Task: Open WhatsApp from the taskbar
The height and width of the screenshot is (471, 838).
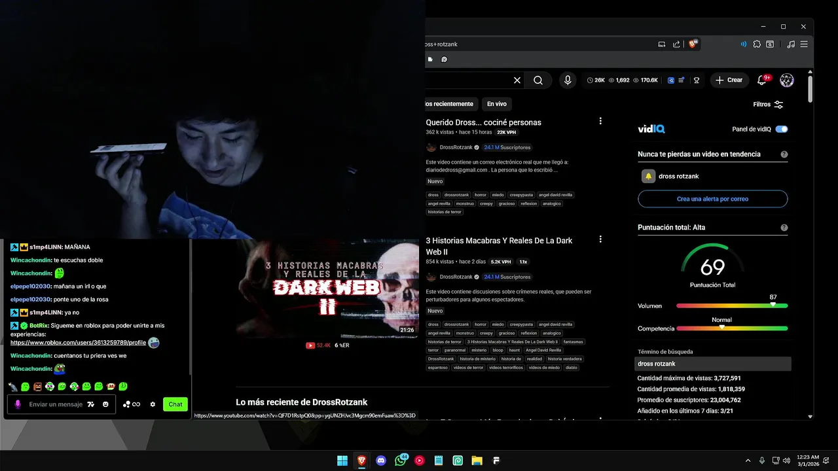Action: click(x=400, y=461)
